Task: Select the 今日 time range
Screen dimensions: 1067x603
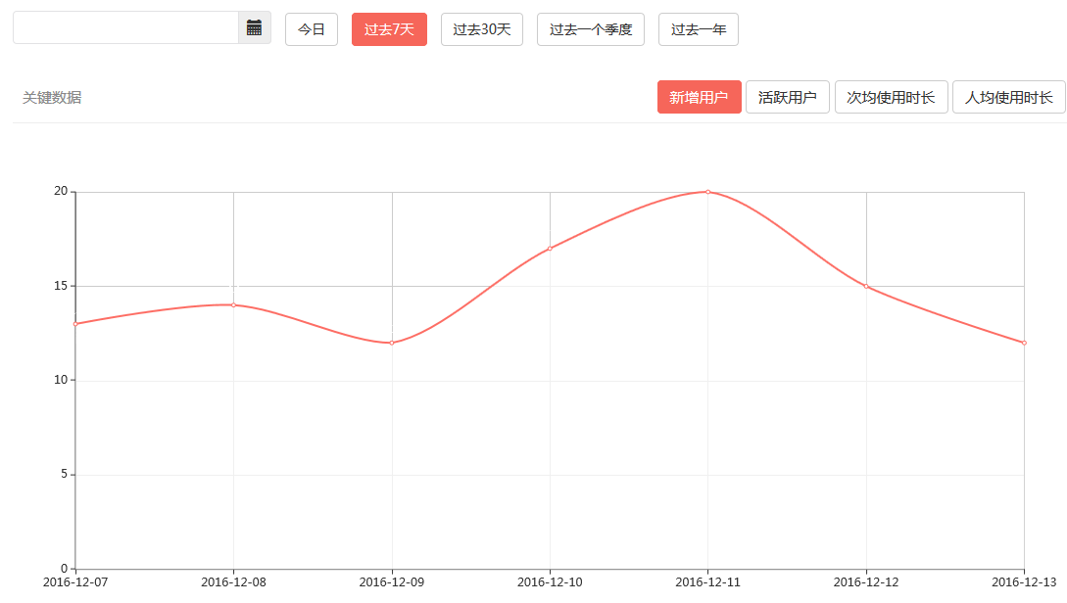Action: 312,29
